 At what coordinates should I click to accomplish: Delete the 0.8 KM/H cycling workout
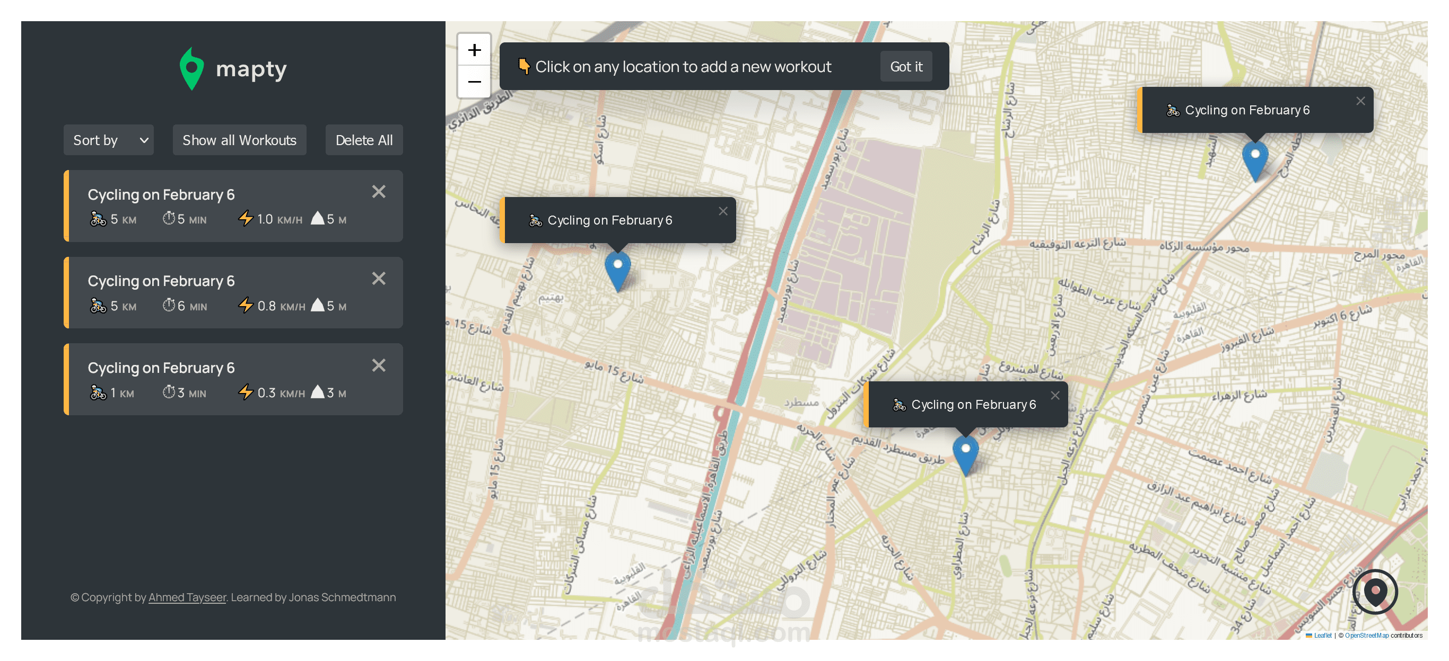click(379, 279)
